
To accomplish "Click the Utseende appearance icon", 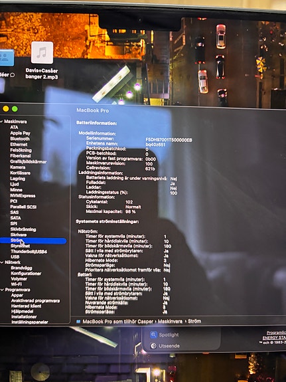I will pos(153,345).
